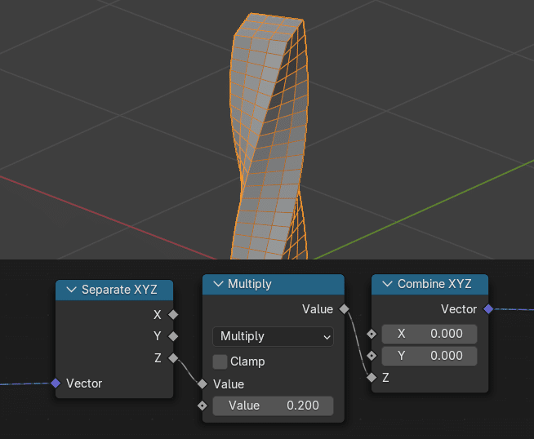
Task: Click the Z input socket of Combine XYZ
Action: (372, 378)
